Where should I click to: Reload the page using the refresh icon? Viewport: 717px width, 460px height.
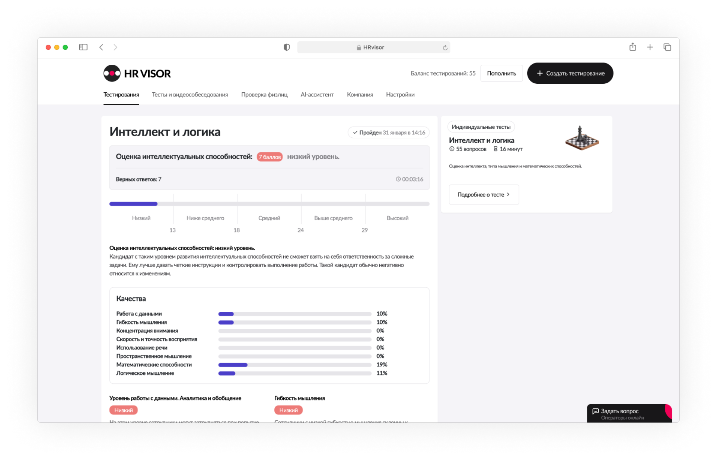(445, 48)
